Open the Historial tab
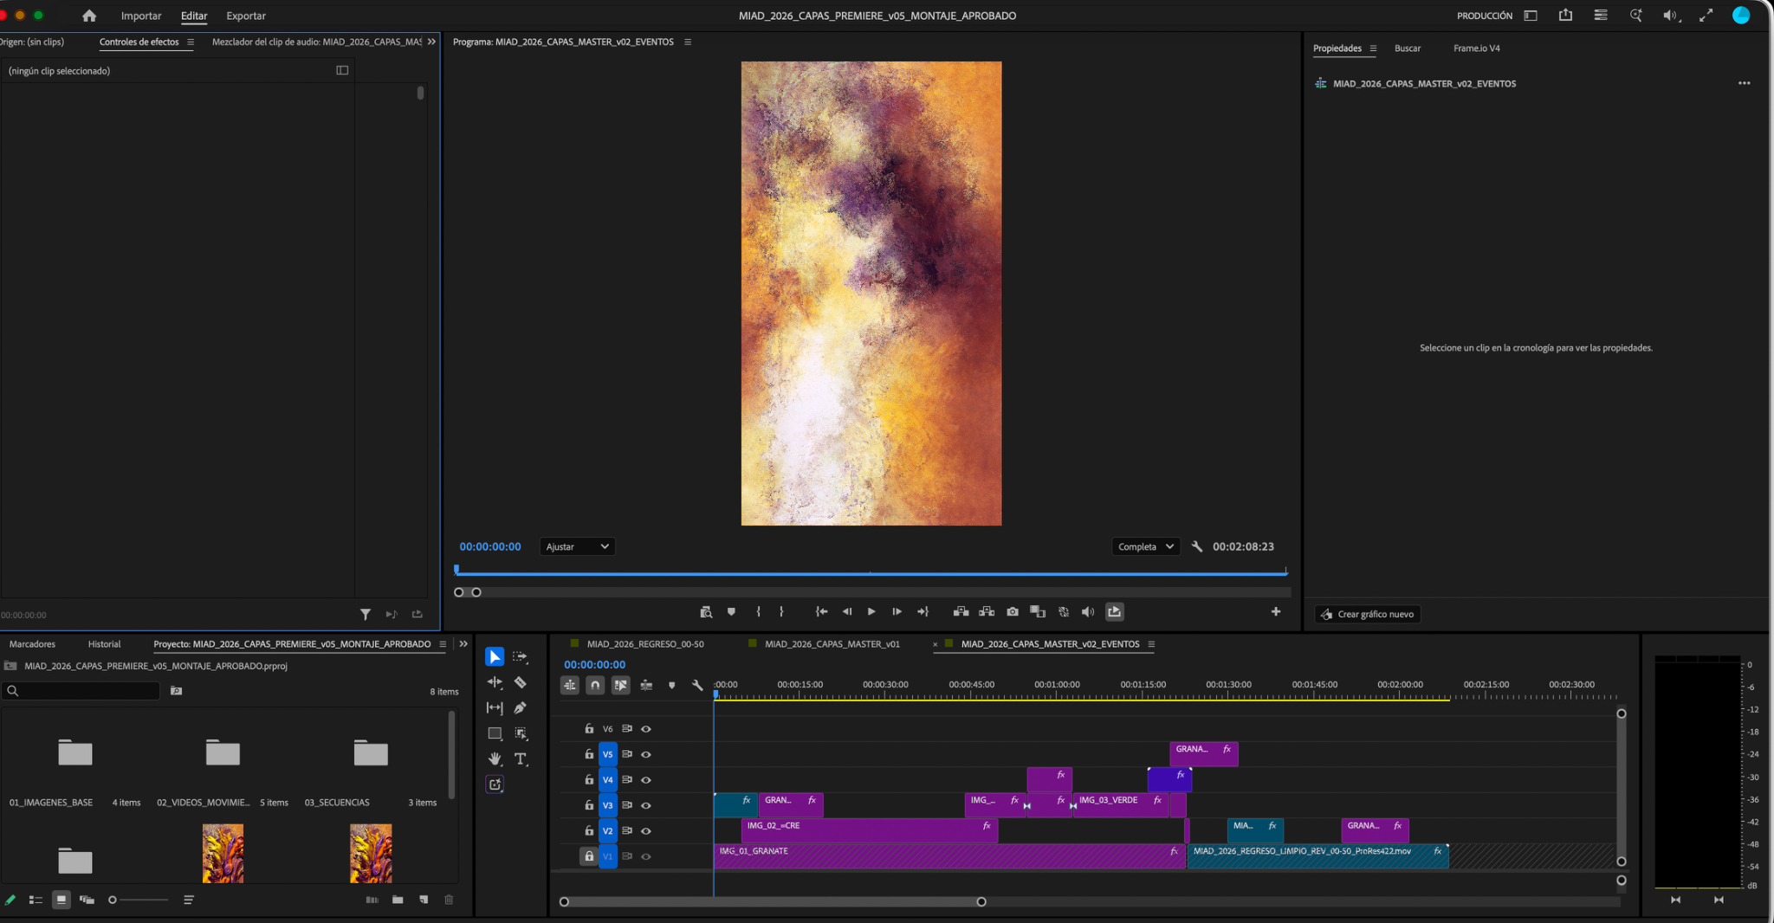The height and width of the screenshot is (923, 1774). [104, 644]
